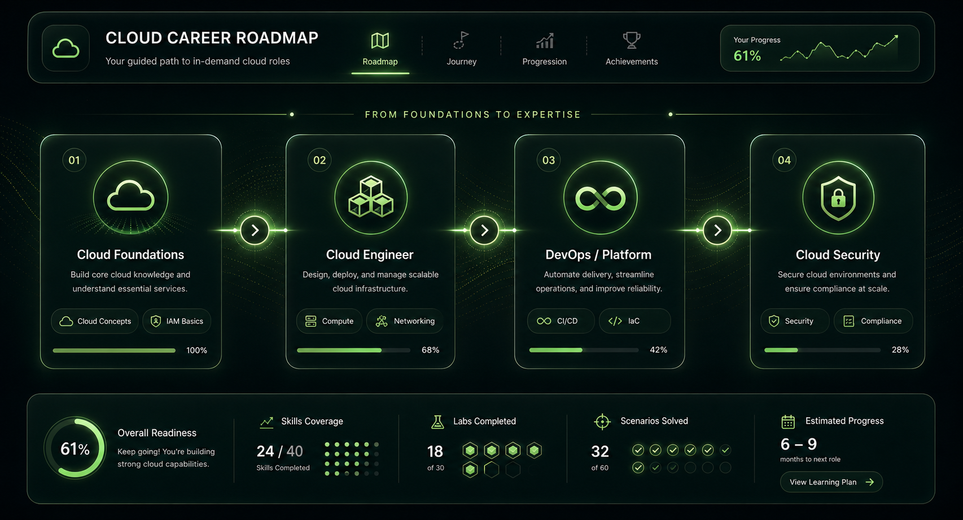963x520 pixels.
Task: Click the cloud logo icon in header
Action: click(65, 49)
